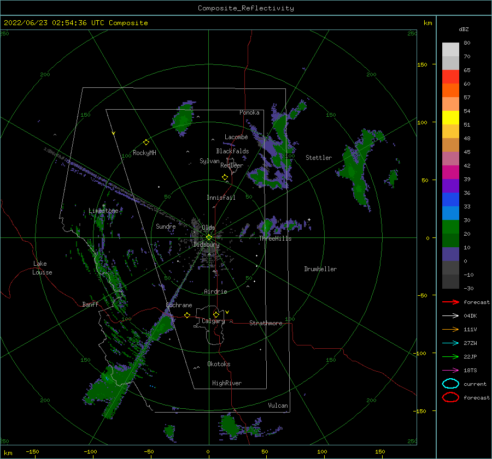Click the dBZ legend heading
Viewport: 492px width, 459px height.
pyautogui.click(x=464, y=29)
